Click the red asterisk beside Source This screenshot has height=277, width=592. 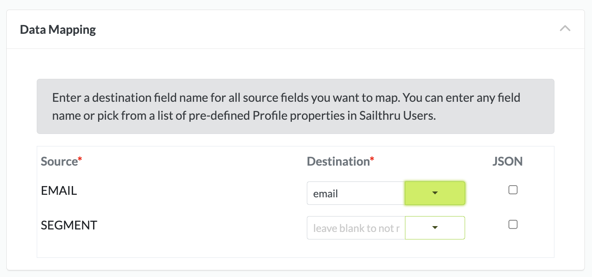(x=80, y=160)
